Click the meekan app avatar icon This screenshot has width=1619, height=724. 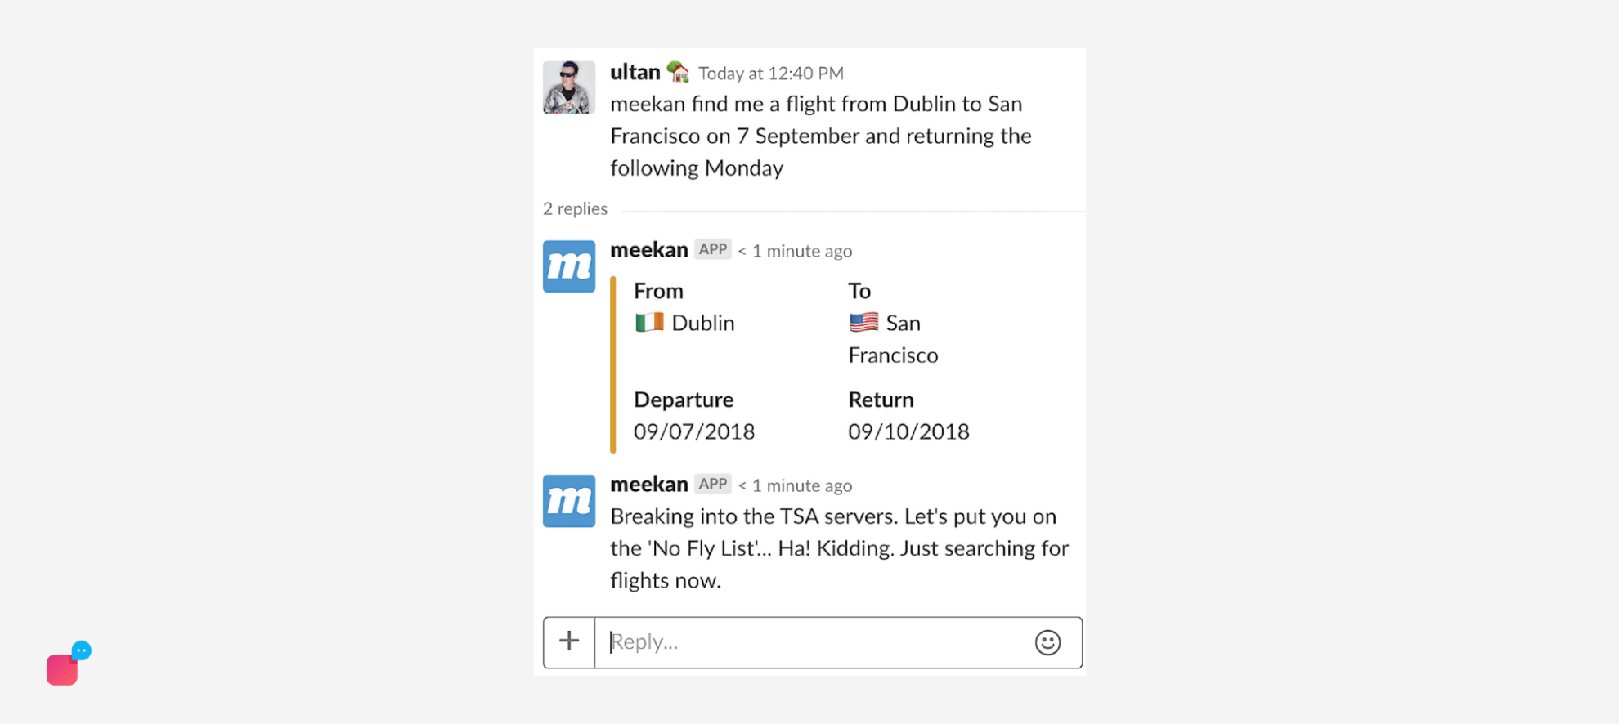coord(569,266)
